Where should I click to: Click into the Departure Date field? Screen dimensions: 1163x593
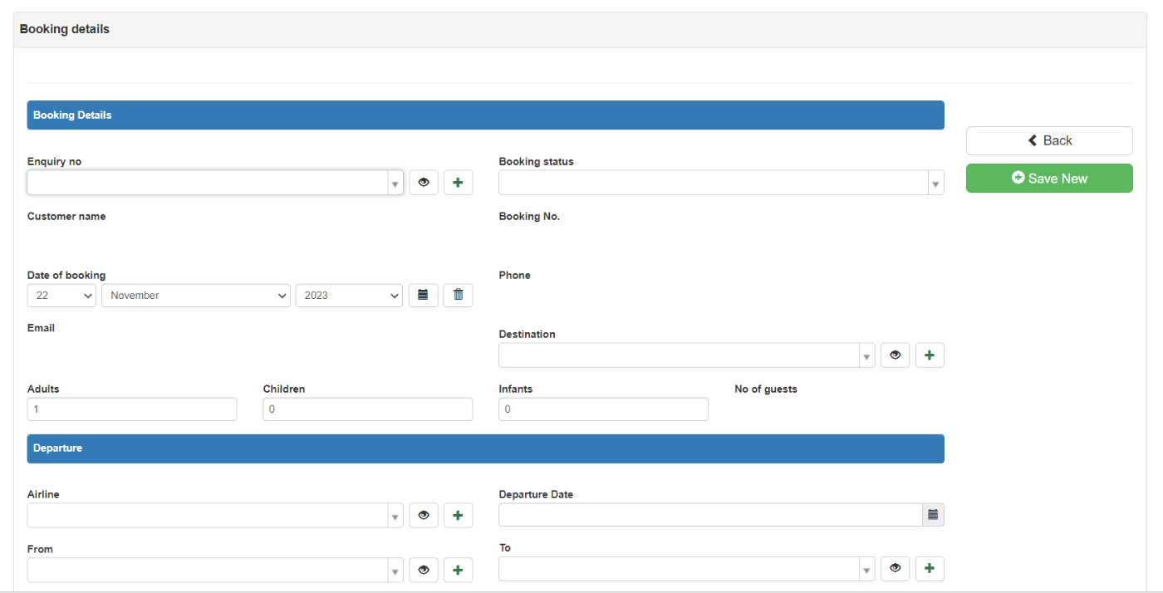(710, 515)
